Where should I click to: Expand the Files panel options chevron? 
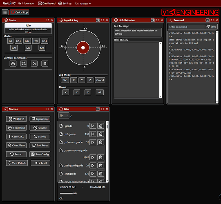click(x=98, y=109)
